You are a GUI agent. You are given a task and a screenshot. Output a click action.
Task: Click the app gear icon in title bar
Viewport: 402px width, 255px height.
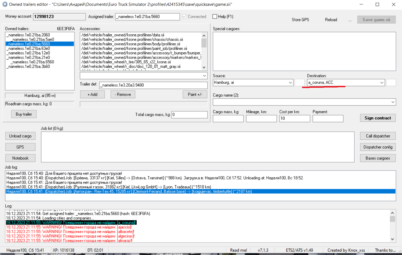click(5, 4)
